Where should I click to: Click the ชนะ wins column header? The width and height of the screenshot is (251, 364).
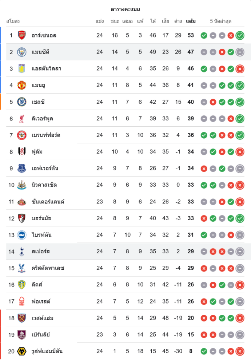[115, 21]
